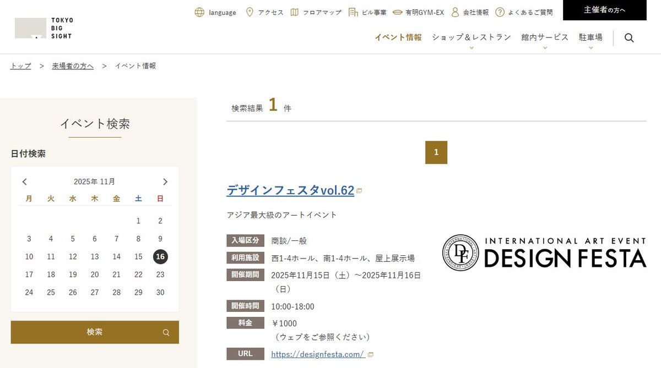Click the building icon for ビル事業
Screen dimensions: 661x368
tap(353, 12)
